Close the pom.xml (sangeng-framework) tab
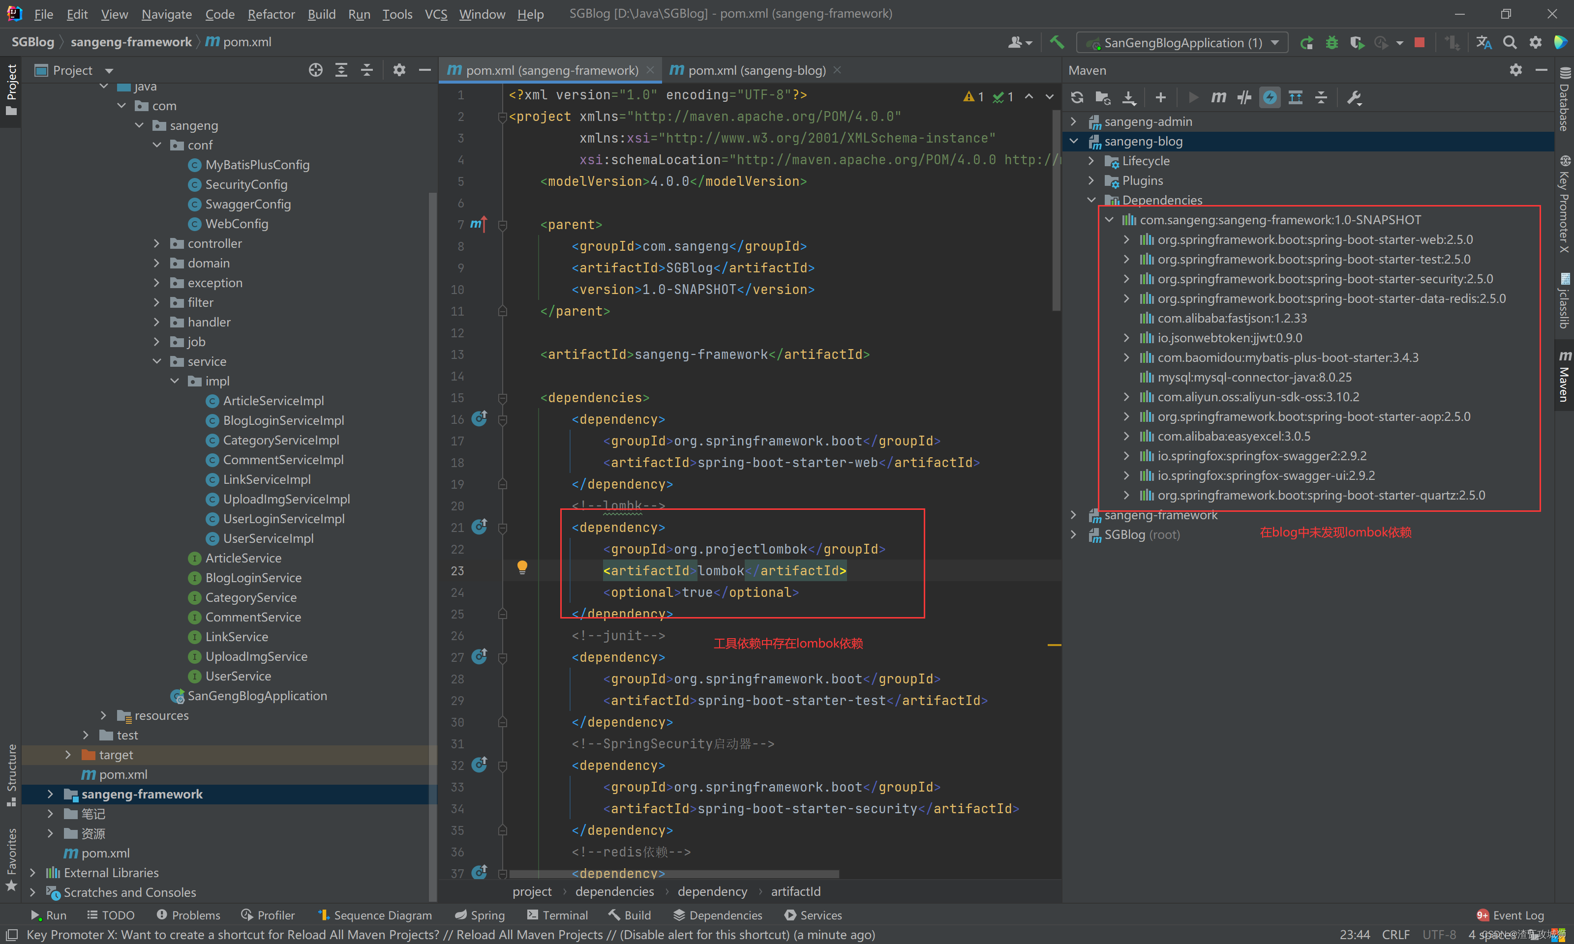The width and height of the screenshot is (1574, 944). 650,70
